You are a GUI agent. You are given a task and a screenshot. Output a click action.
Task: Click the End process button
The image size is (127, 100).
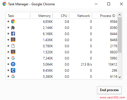tap(109, 90)
